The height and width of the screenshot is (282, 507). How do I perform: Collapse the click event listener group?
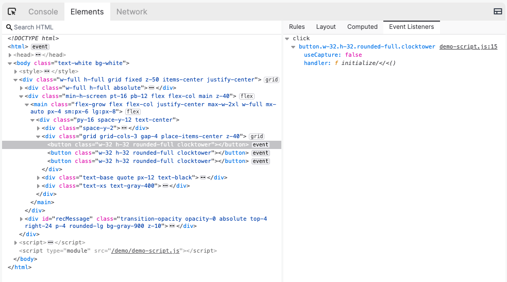pos(287,39)
